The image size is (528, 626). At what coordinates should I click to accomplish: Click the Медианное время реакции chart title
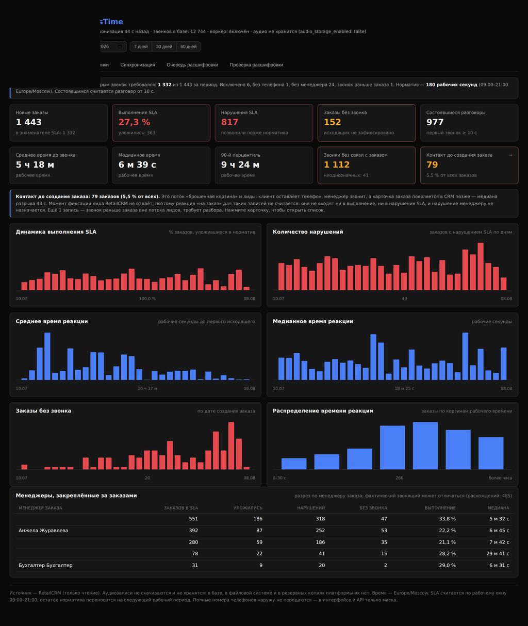tap(313, 322)
